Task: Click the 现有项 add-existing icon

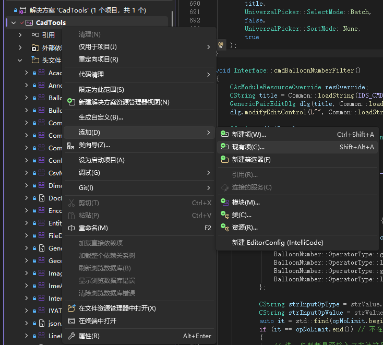Action: coord(224,147)
